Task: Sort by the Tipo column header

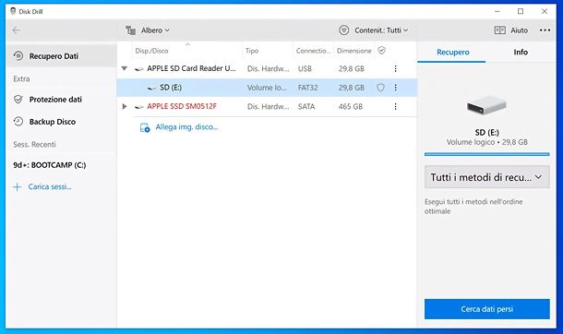Action: (x=252, y=51)
